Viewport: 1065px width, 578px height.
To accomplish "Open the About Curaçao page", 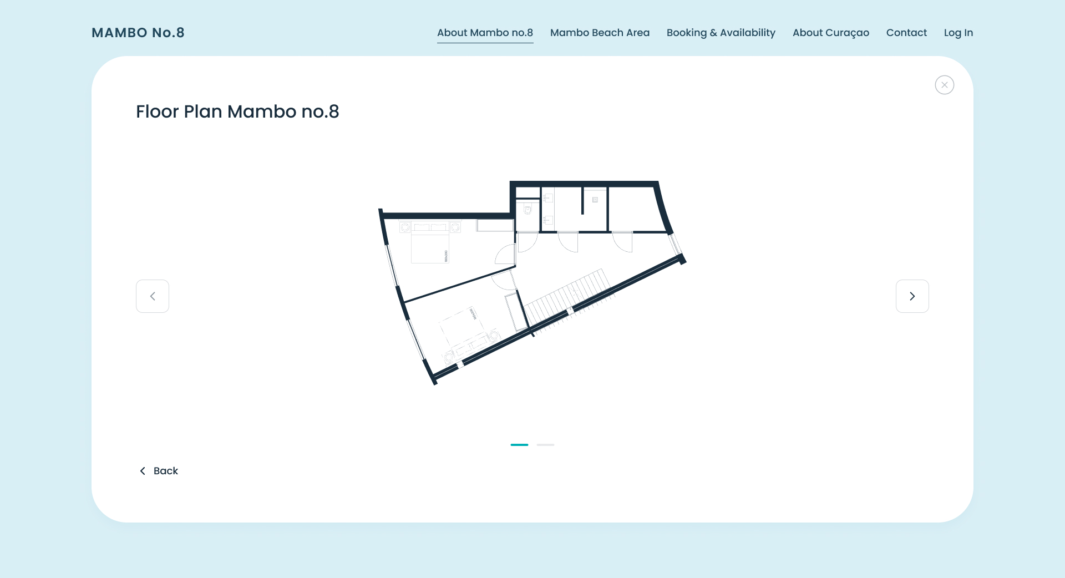I will point(830,33).
